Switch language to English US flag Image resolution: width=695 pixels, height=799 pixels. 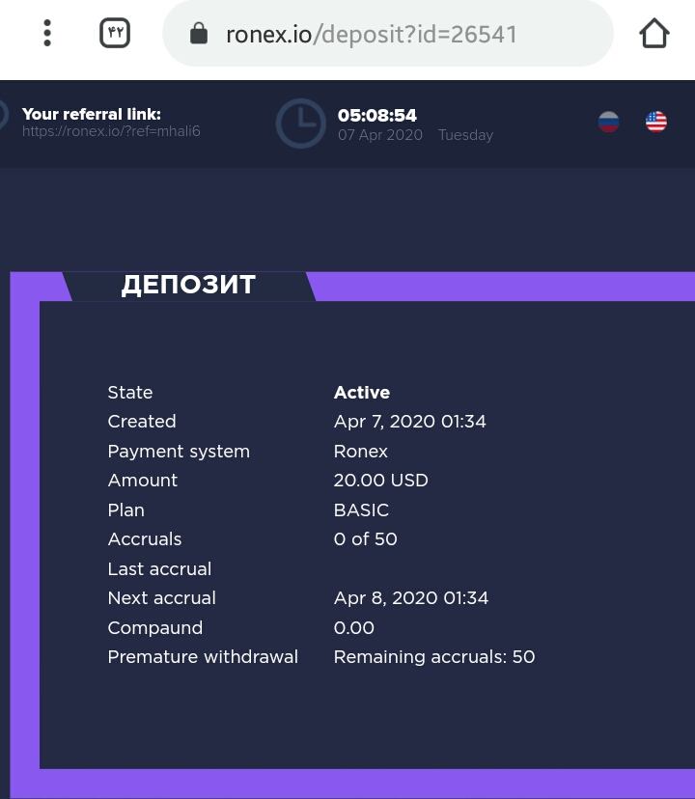[x=656, y=122]
